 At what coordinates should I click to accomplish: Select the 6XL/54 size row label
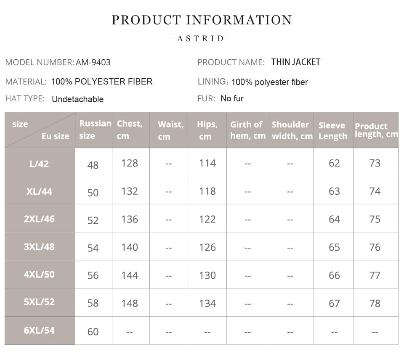click(40, 331)
